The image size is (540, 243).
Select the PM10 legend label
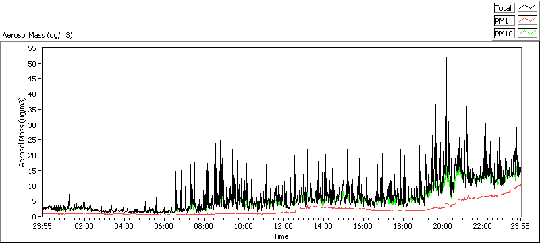[504, 34]
